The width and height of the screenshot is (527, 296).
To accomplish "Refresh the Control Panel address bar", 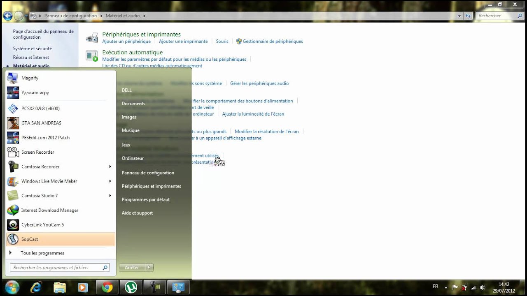I will pos(468,16).
